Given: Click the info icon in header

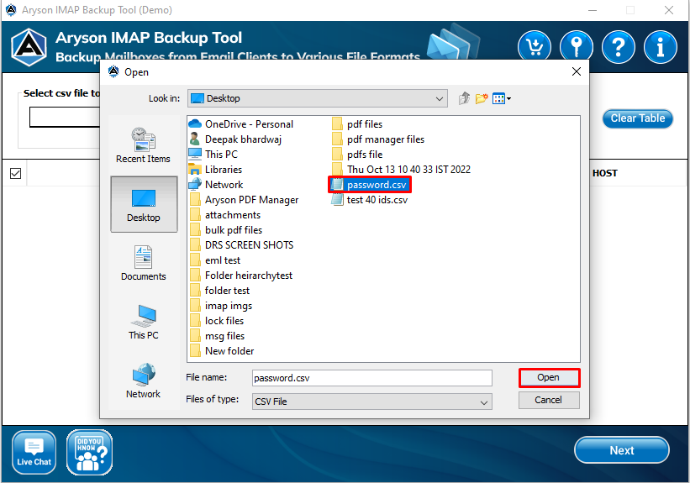Looking at the screenshot, I should pyautogui.click(x=660, y=47).
